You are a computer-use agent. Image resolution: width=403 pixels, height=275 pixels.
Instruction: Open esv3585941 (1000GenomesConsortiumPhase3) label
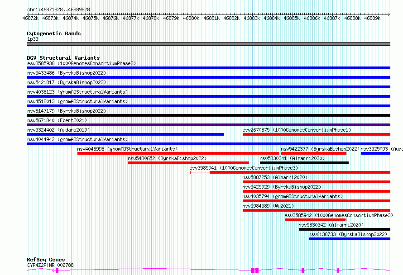(244, 168)
